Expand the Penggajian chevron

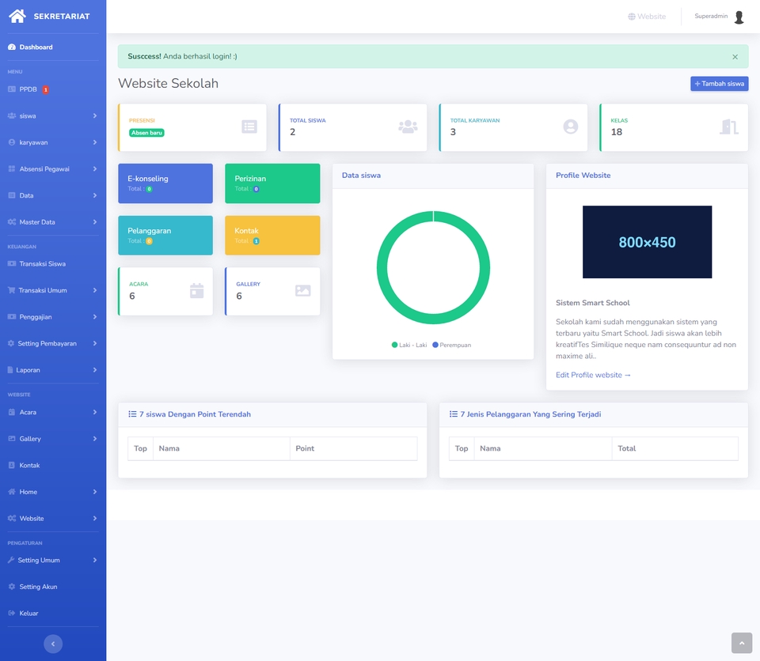tap(94, 317)
